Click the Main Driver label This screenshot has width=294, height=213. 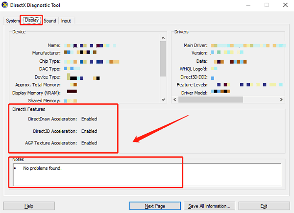[x=196, y=46]
